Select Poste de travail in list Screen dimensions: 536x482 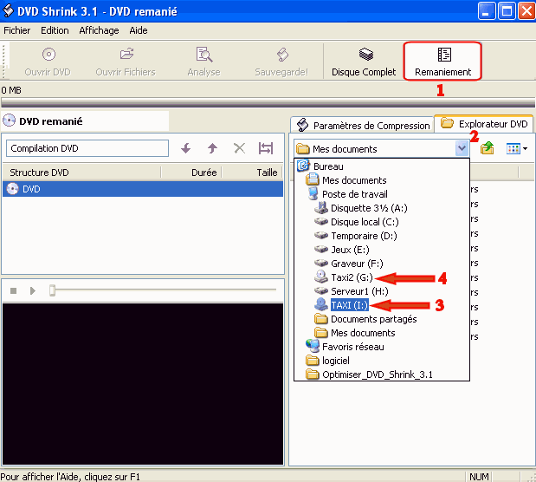tap(355, 194)
